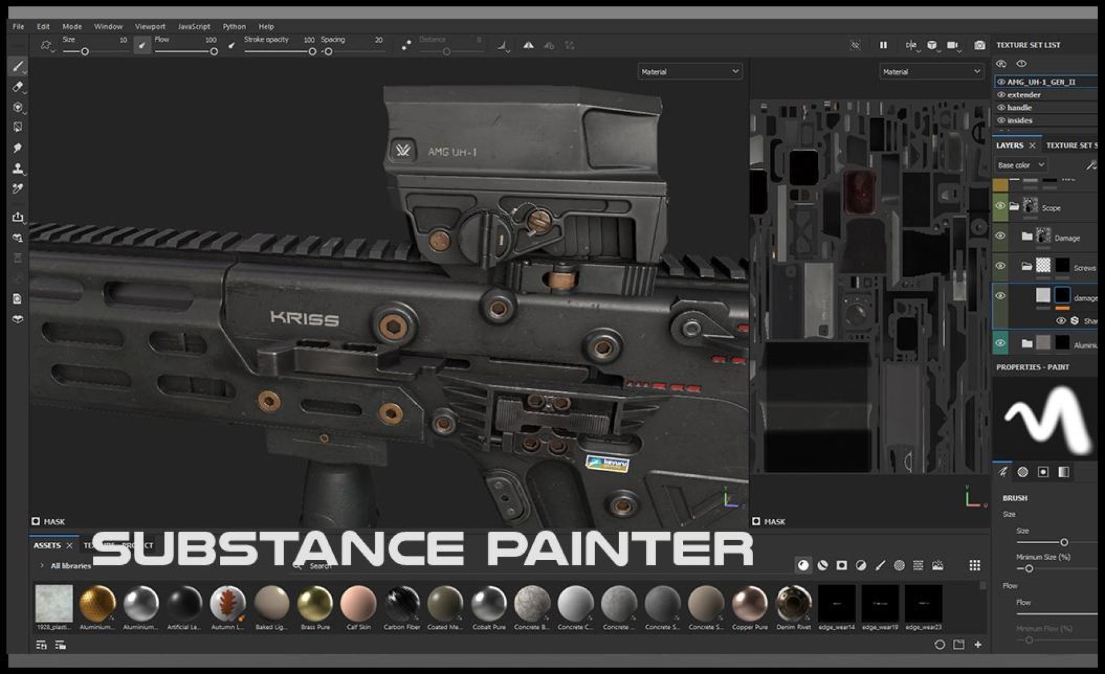Hide the Scope layer folder
Viewport: 1105px width, 674px height.
point(1000,206)
